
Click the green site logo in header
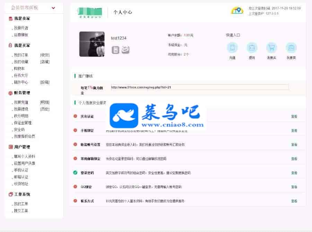[x=89, y=12]
